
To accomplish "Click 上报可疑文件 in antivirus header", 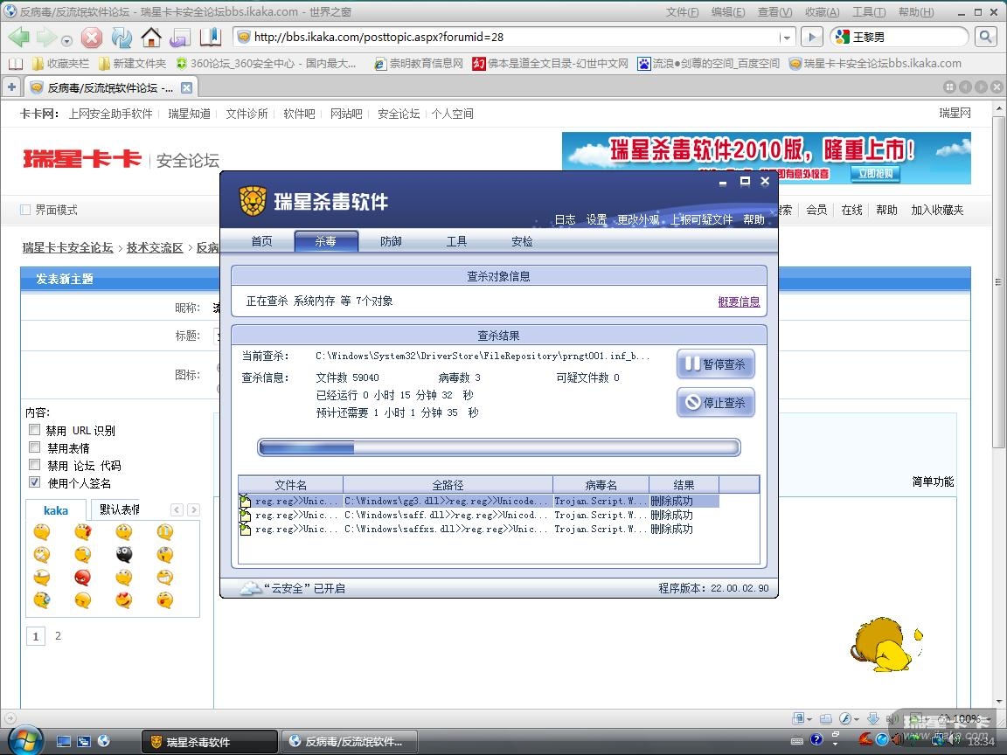I will (701, 219).
